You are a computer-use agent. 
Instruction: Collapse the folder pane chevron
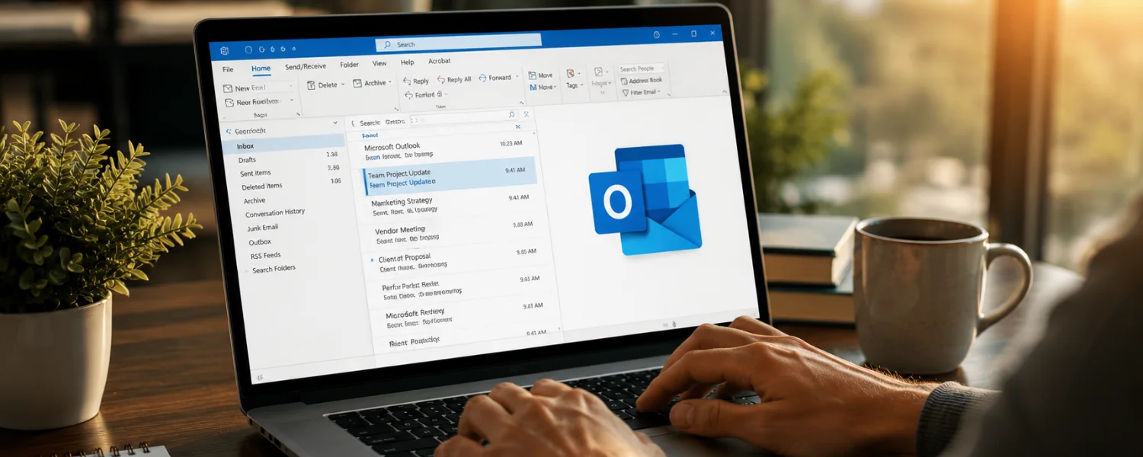coord(335,123)
